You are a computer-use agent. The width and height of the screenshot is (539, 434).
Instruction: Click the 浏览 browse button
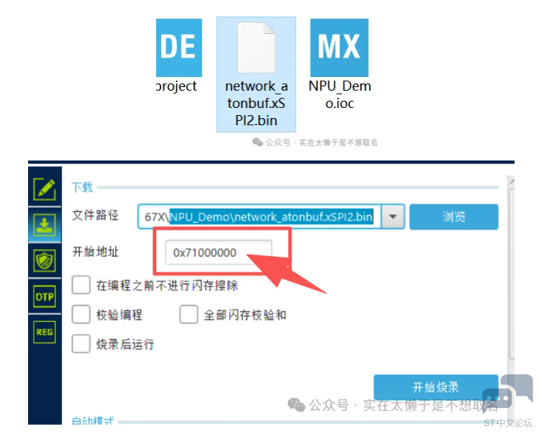point(454,217)
